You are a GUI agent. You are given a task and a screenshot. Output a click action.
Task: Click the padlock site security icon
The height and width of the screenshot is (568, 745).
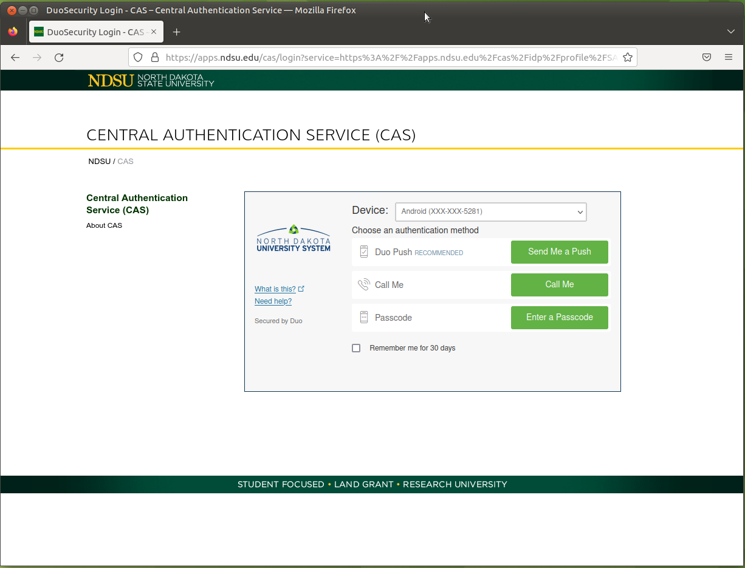pyautogui.click(x=154, y=57)
